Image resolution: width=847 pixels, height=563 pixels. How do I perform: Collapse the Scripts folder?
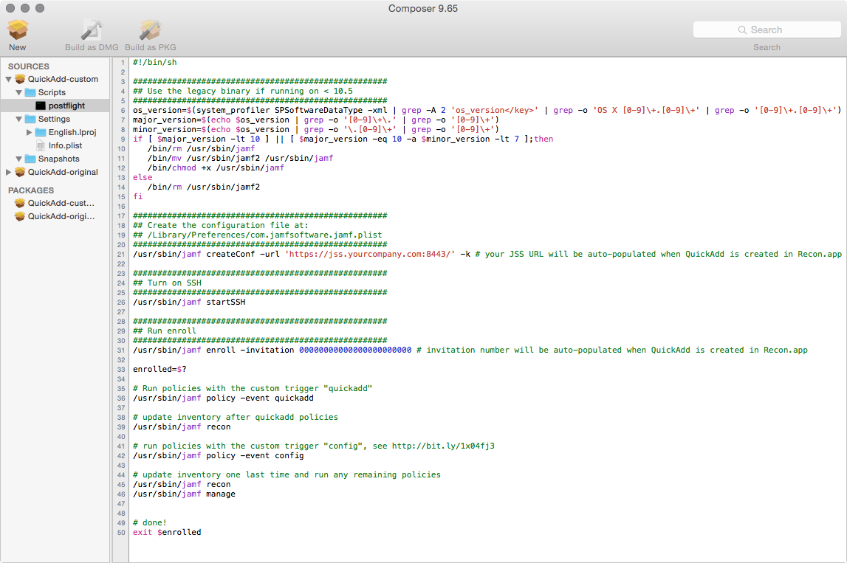[19, 92]
